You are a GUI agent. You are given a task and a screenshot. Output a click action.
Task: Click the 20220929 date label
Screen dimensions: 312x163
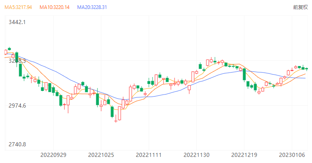53,155
